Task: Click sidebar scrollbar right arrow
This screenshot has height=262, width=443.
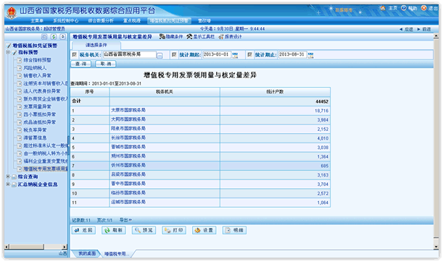Action: click(x=65, y=247)
